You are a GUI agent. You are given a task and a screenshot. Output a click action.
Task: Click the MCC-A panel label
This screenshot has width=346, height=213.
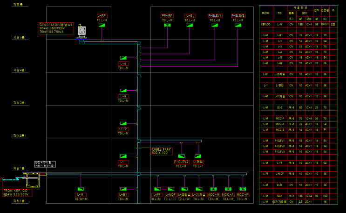pyautogui.click(x=228, y=195)
